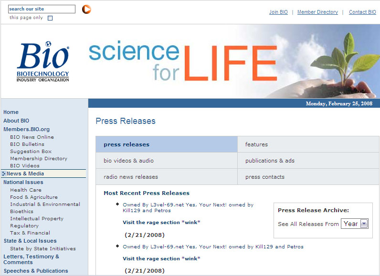Select the 'publications & ads' tab
380x276 pixels.
pyautogui.click(x=308, y=161)
